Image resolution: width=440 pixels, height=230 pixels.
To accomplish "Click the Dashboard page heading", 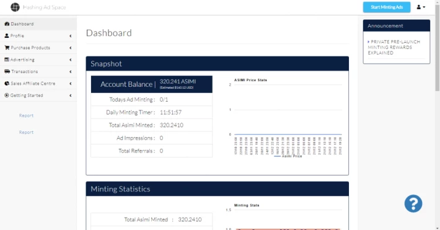I will click(x=109, y=33).
